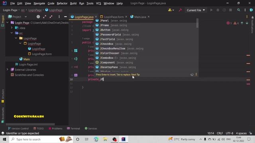This screenshot has height=143, width=255.
Task: Collapse the Login Page project root node
Action: pos(7,23)
